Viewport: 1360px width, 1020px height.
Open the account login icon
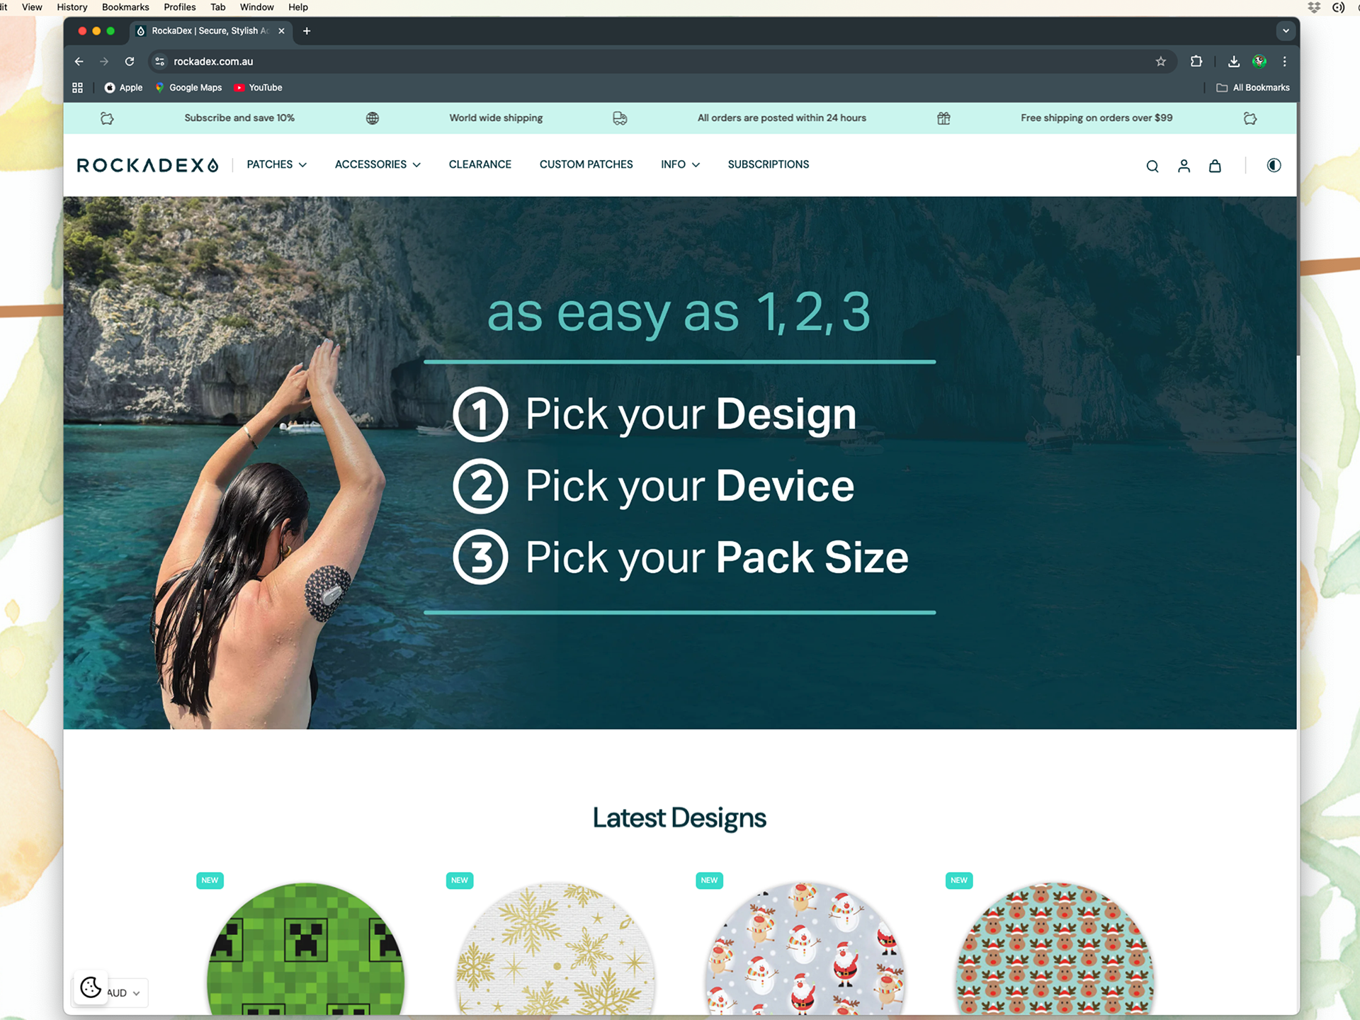click(1184, 166)
